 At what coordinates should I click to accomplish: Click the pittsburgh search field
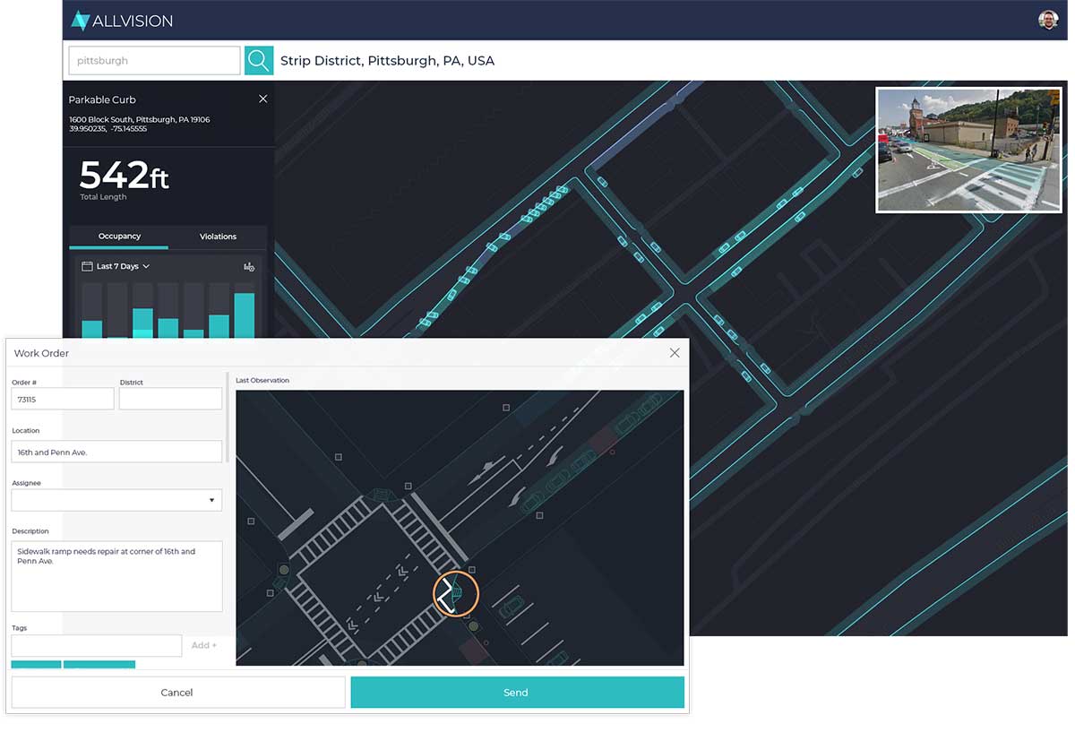(154, 61)
